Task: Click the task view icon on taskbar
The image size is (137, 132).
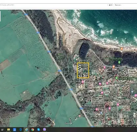Action: pyautogui.click(x=2, y=130)
